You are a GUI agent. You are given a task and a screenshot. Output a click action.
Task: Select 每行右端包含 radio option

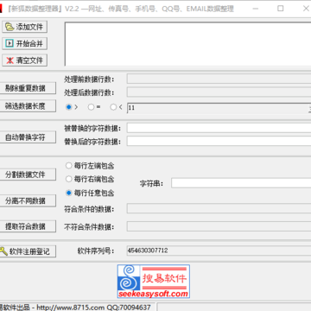point(90,179)
